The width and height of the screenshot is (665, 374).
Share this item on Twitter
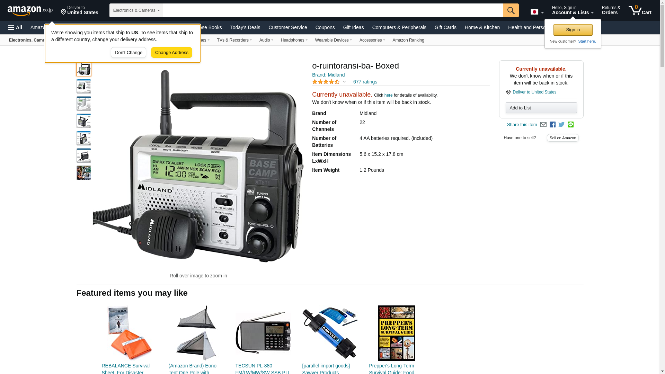pyautogui.click(x=561, y=124)
